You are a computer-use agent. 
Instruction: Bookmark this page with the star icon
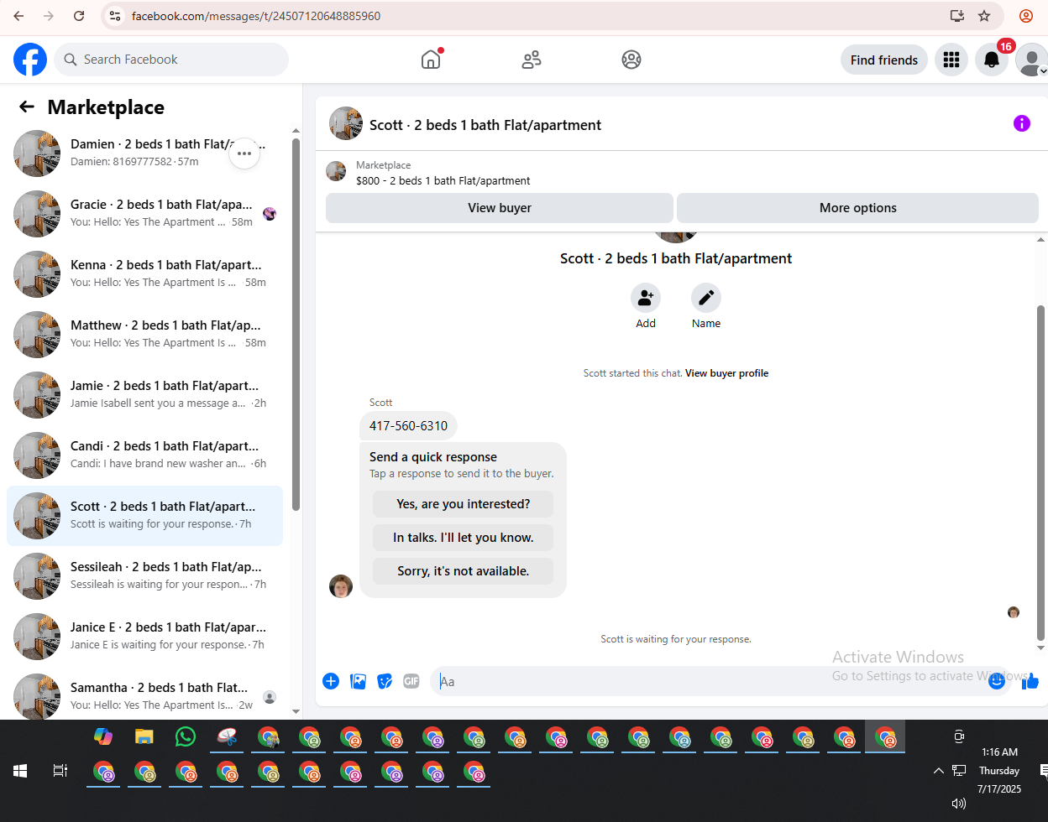point(984,16)
